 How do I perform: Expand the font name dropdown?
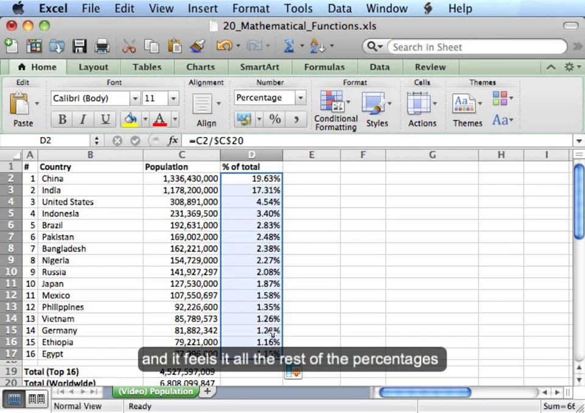pos(135,99)
